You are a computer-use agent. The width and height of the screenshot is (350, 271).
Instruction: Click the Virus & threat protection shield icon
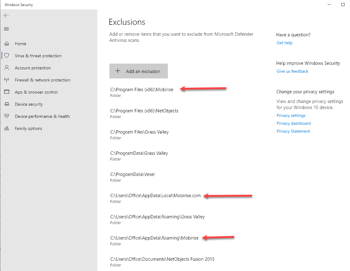(7, 56)
